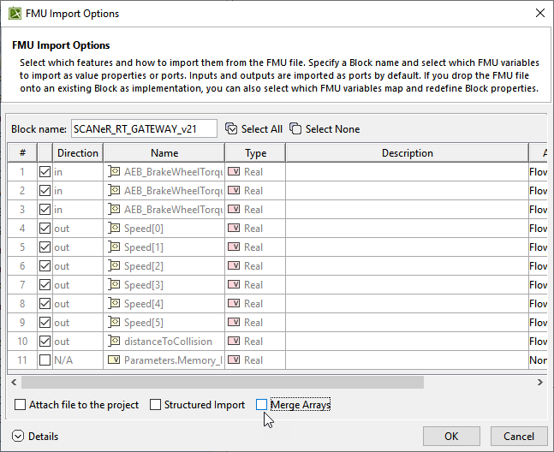Click the Block name text field

tap(144, 129)
